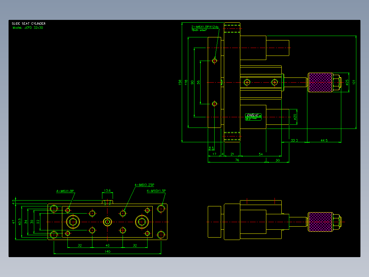Viewport: 369px width, 277px height.
Task: Select the 76 length dimension
Action: [x=237, y=160]
